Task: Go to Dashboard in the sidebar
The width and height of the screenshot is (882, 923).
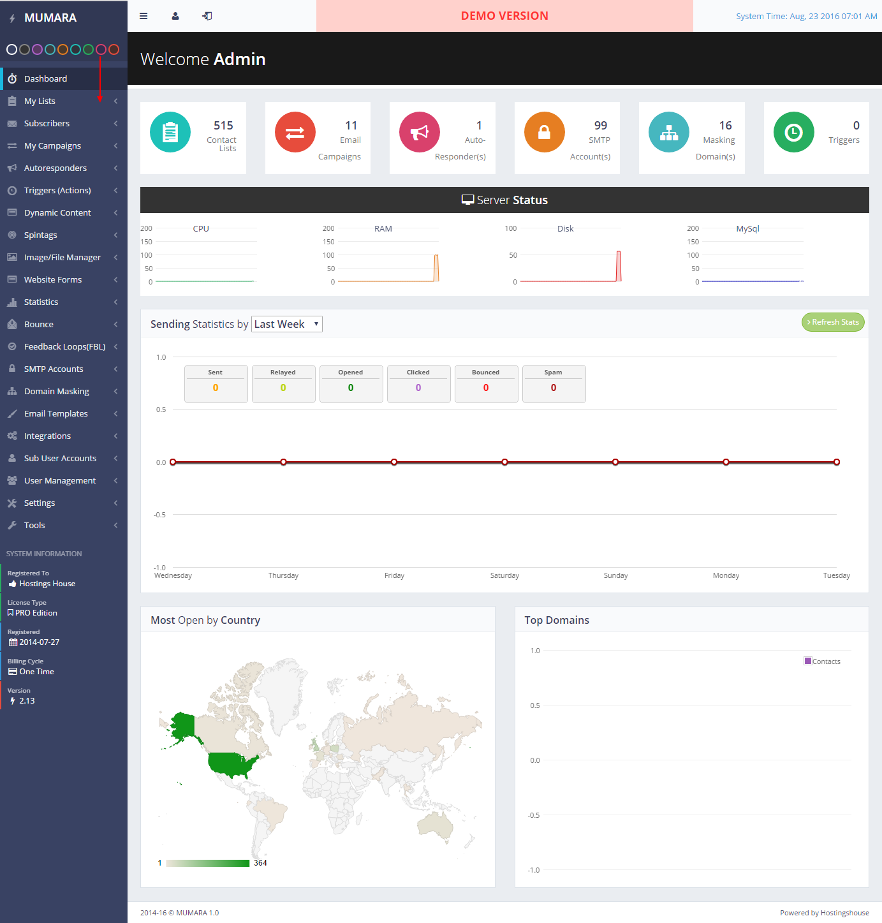Action: (45, 78)
